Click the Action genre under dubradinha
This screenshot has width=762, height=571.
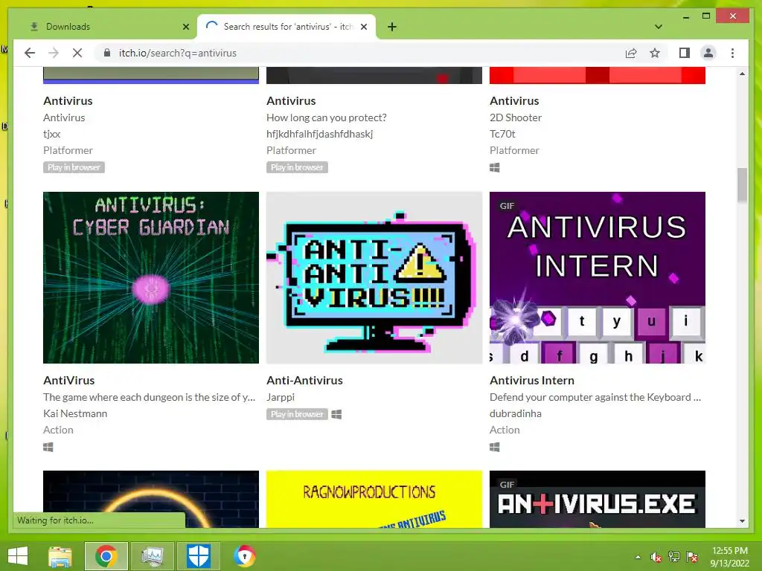click(505, 430)
